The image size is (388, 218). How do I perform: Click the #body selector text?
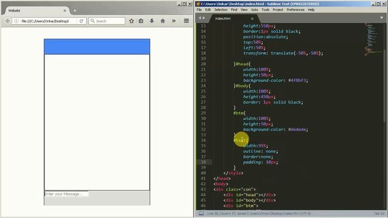click(x=242, y=86)
